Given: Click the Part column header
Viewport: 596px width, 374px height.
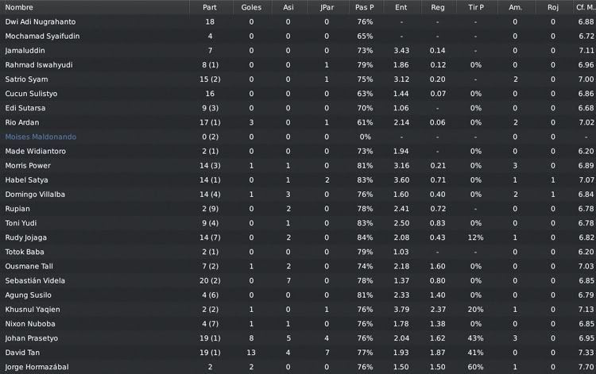Looking at the screenshot, I should [x=210, y=7].
